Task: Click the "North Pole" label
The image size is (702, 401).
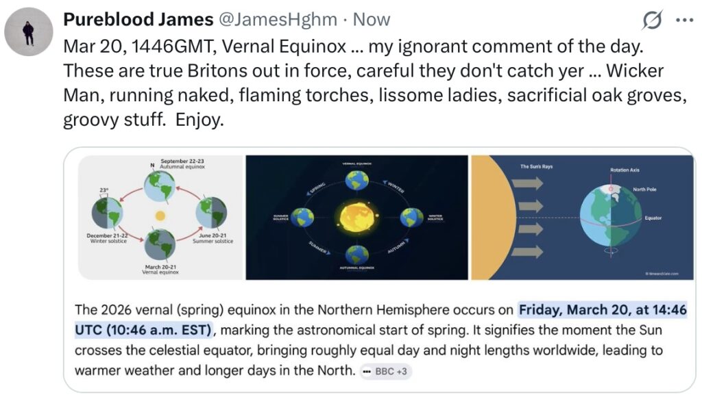Action: [x=644, y=189]
